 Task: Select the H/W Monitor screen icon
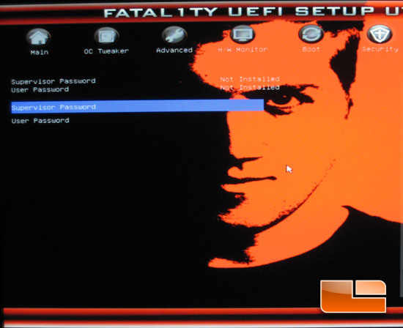[243, 34]
